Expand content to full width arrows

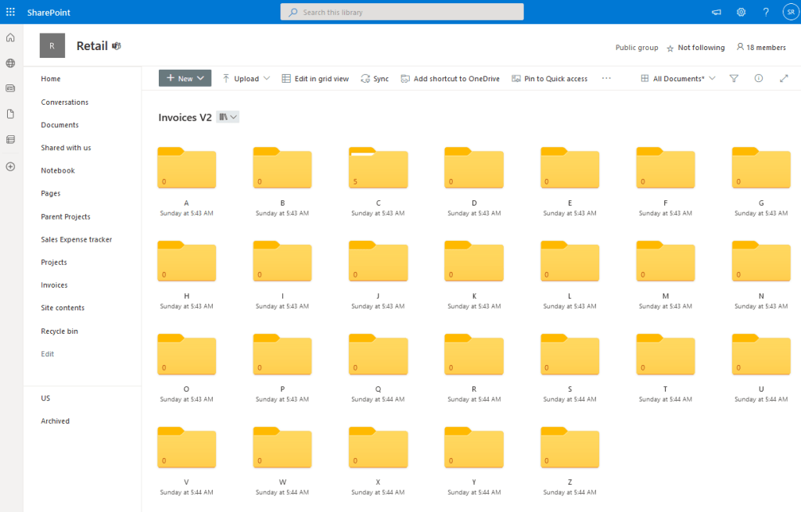(x=782, y=78)
